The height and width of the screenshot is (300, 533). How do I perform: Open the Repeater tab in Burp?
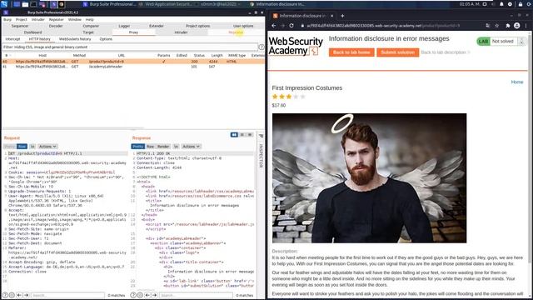coord(236,32)
